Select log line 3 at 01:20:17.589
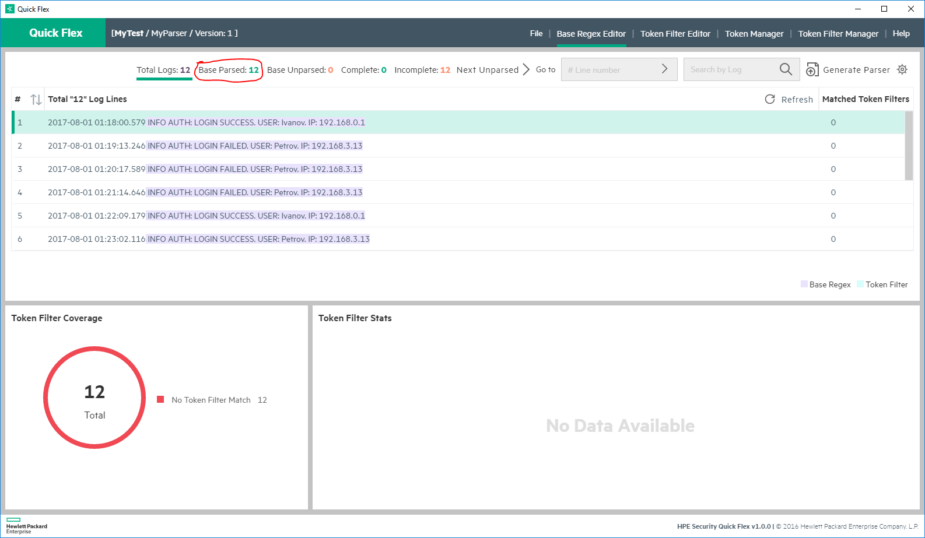Screen dimensions: 925x538 458,169
